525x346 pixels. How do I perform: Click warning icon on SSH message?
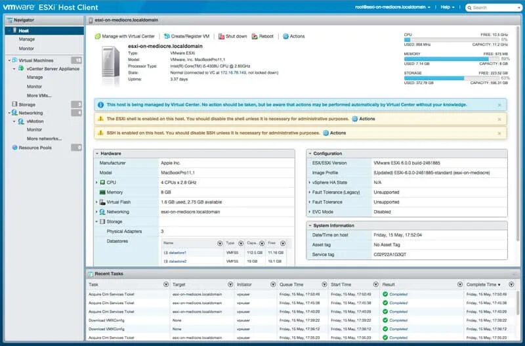click(x=100, y=133)
